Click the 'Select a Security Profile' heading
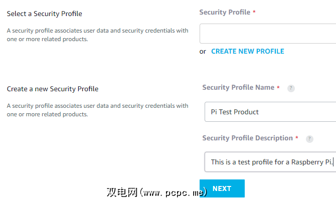Viewport: 336px width, 204px height. click(x=45, y=14)
